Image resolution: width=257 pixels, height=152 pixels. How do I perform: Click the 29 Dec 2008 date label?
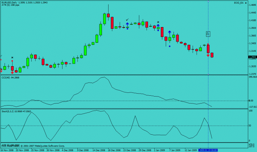coord(145,150)
